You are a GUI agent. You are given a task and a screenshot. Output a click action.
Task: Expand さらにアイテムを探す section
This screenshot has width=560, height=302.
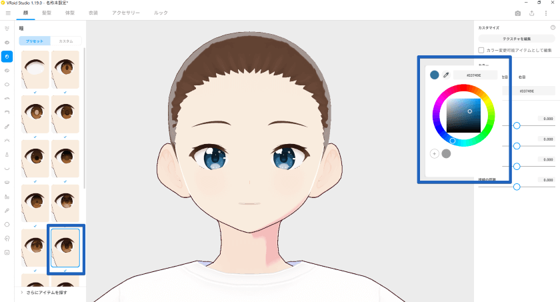coord(43,293)
